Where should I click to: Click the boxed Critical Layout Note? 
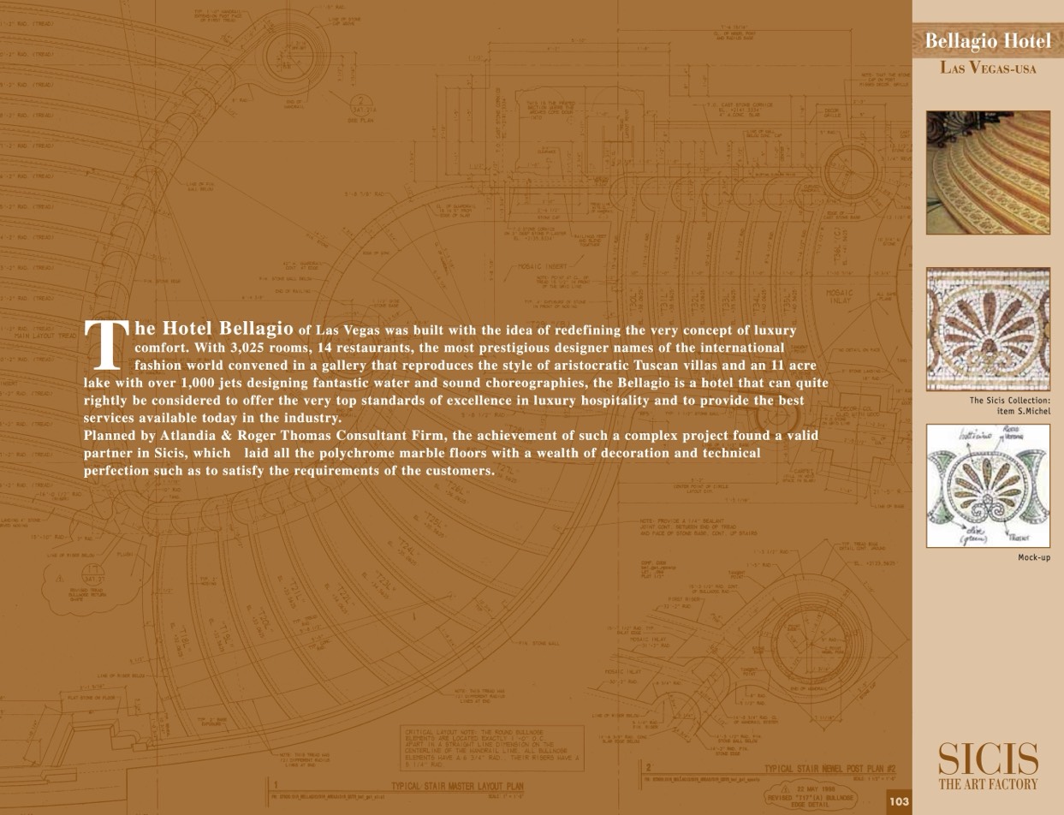(494, 747)
